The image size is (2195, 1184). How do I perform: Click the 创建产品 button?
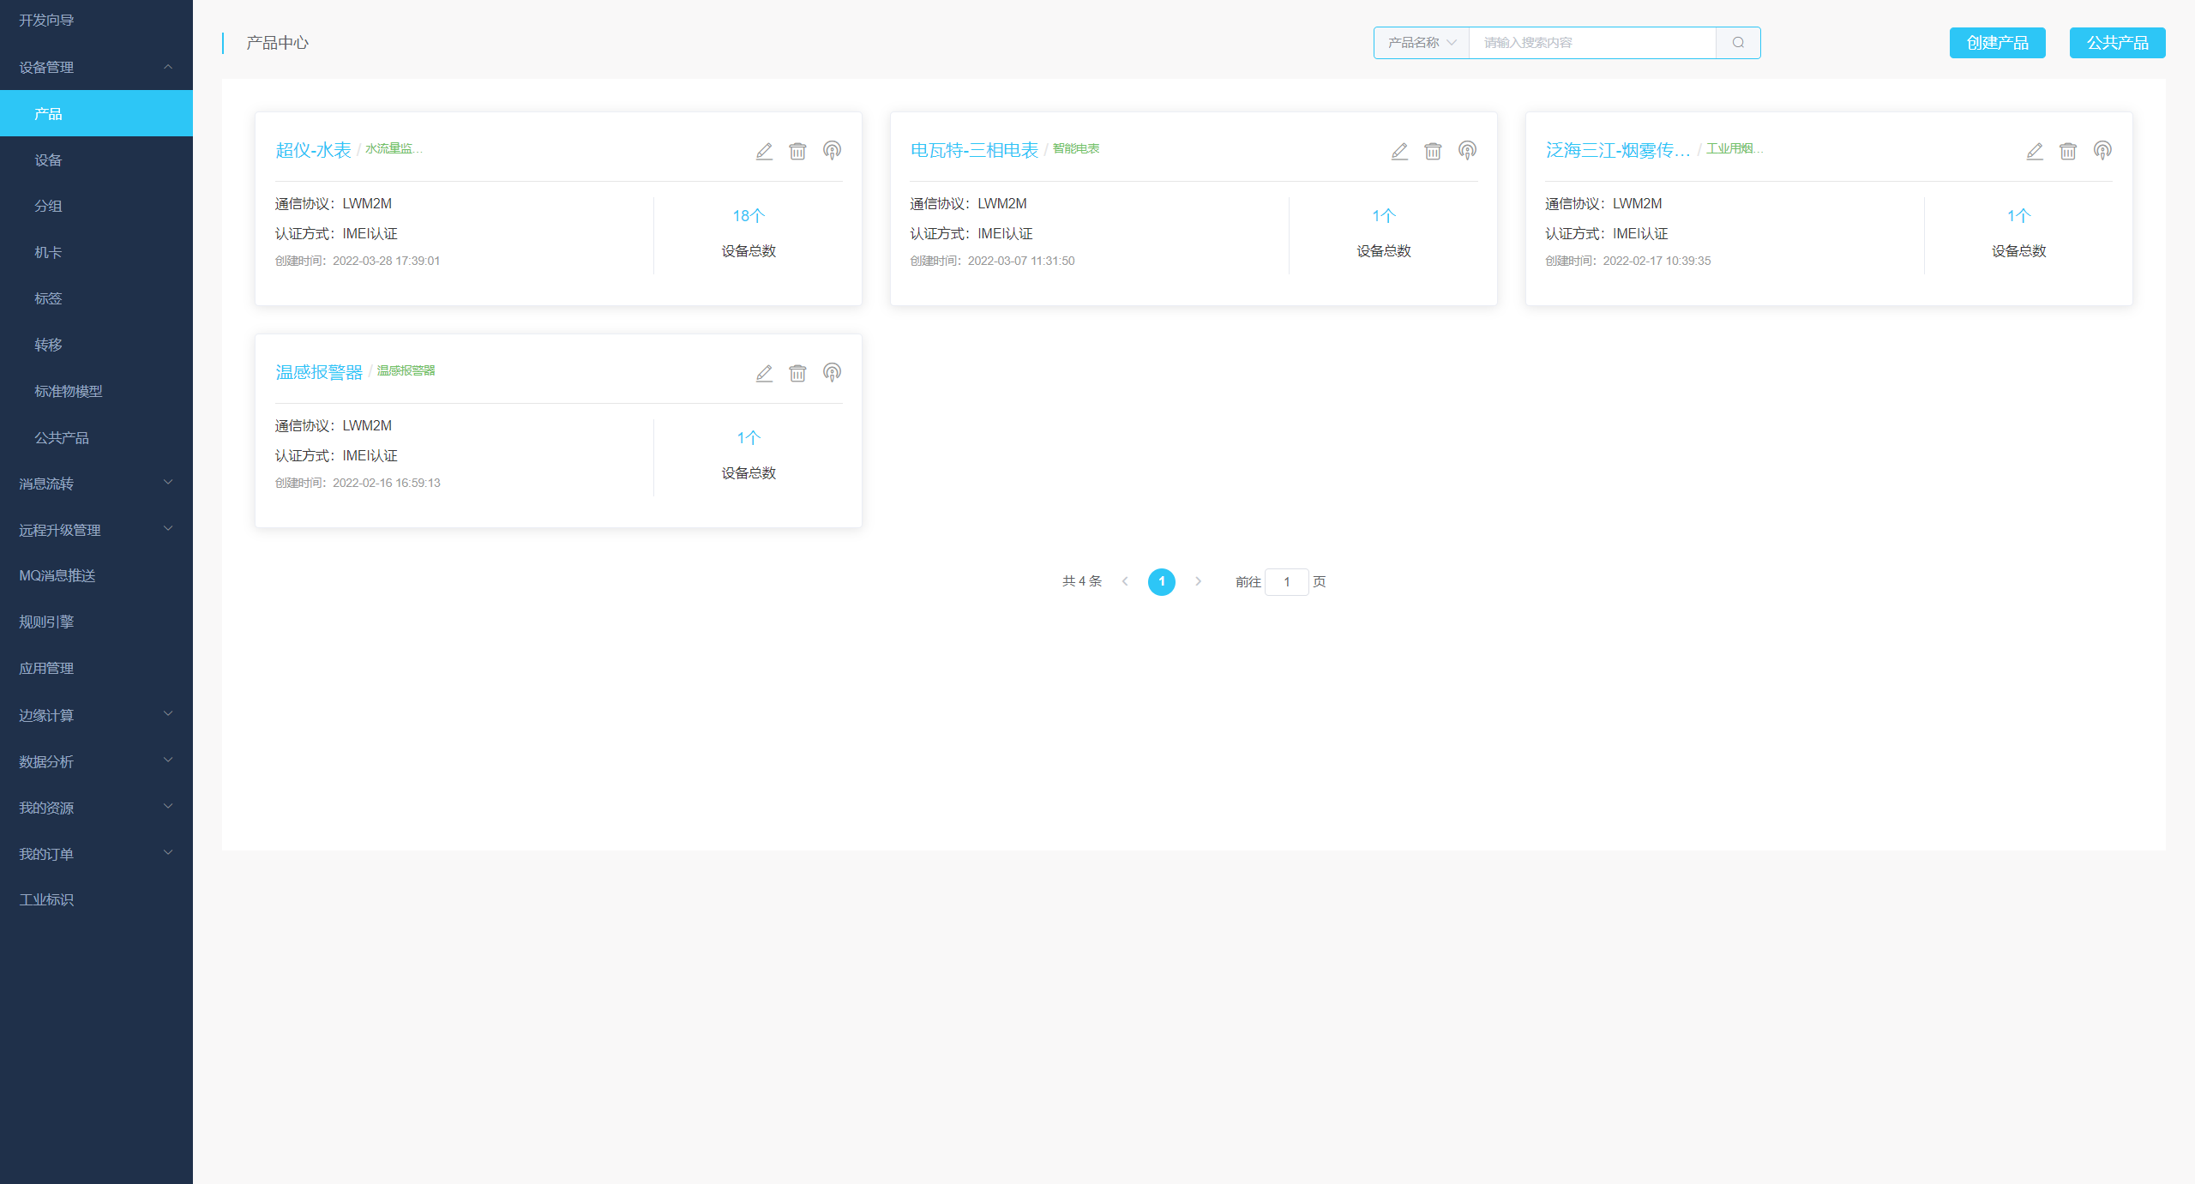pos(1997,43)
